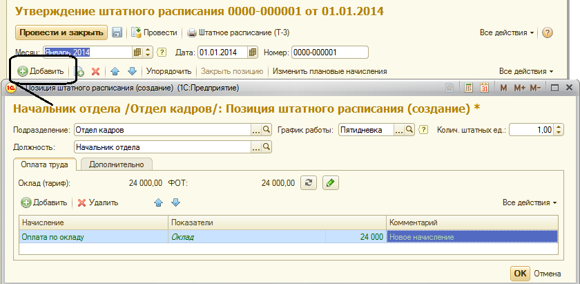Open 'Все действия' menu in accruals toolbar
The height and width of the screenshot is (284, 580).
click(530, 202)
